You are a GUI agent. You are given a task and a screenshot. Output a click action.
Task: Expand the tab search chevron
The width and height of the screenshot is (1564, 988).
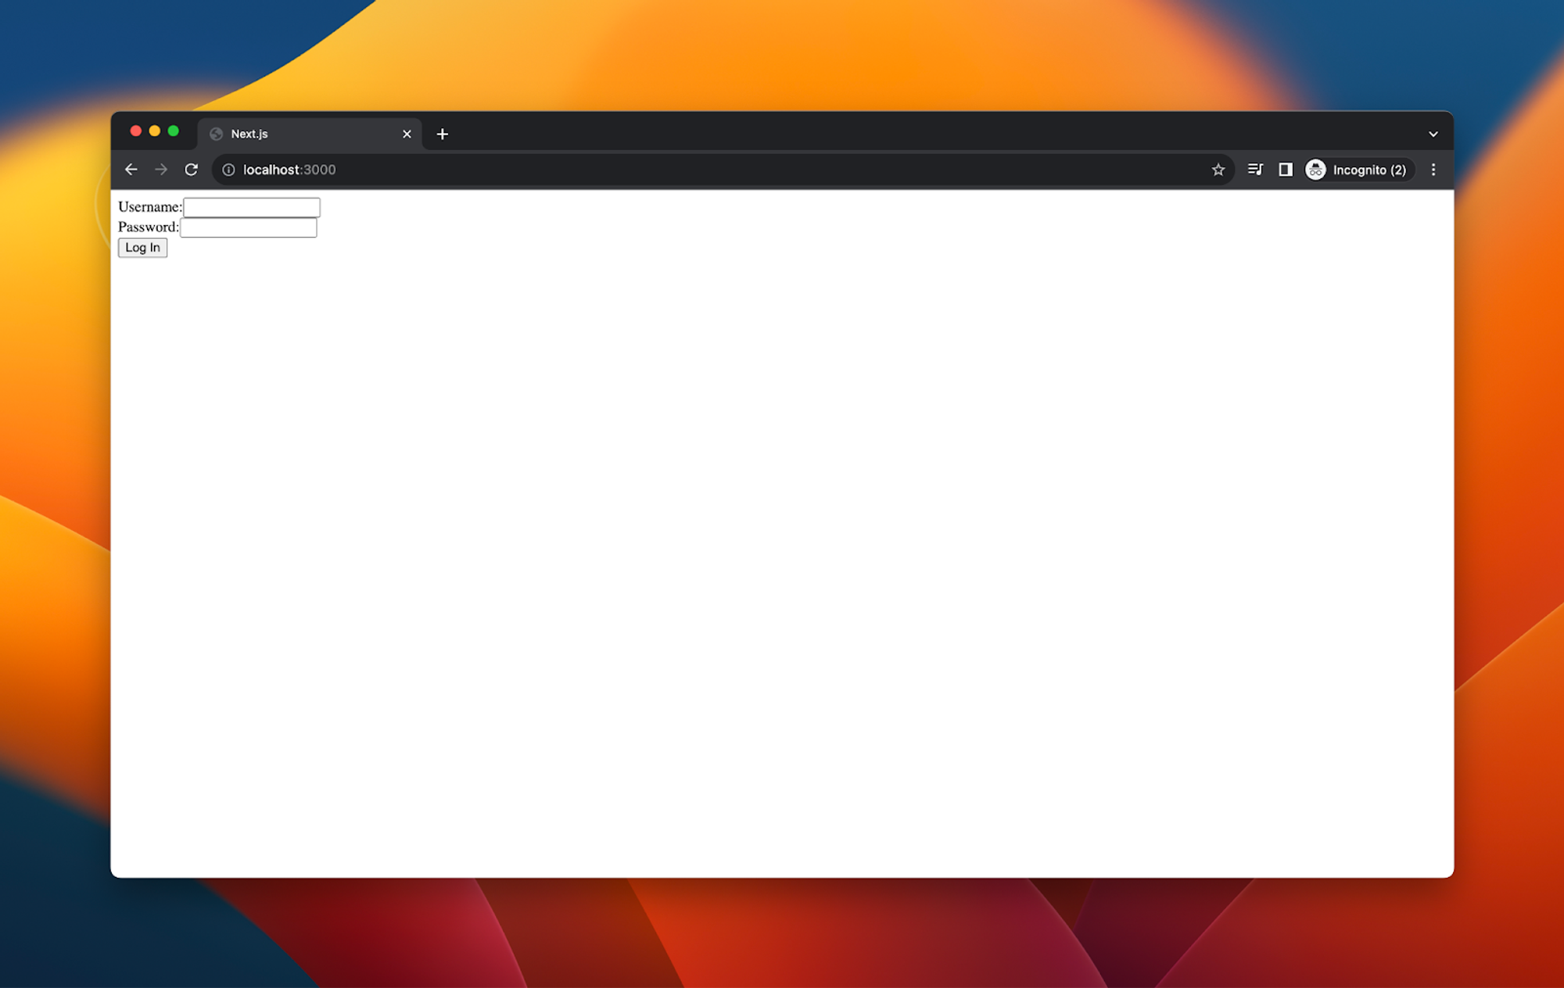pos(1433,134)
